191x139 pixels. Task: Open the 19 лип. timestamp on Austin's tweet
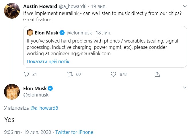93,6
